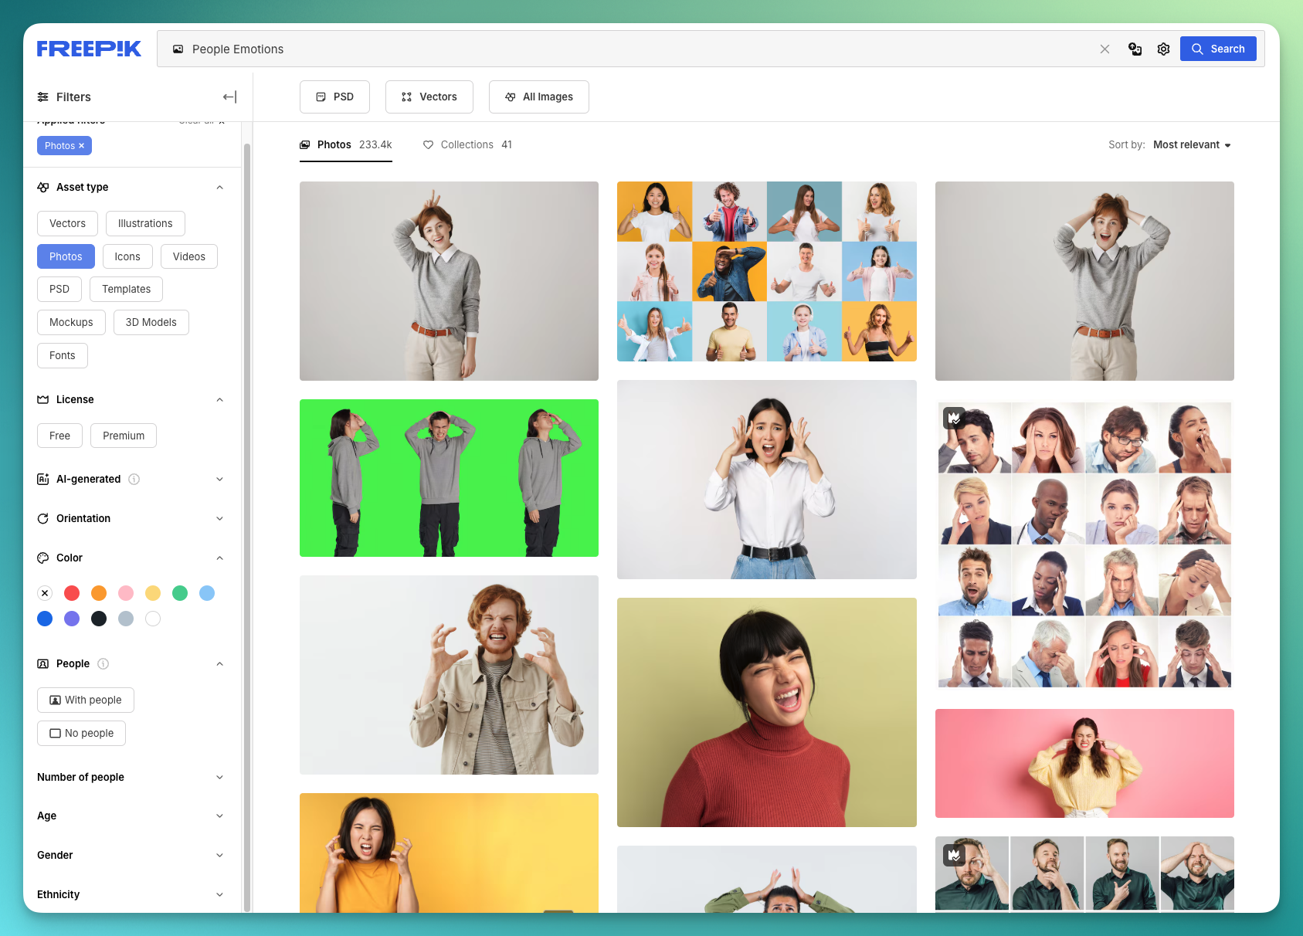Collapse the Color section
1303x936 pixels.
pyautogui.click(x=219, y=558)
